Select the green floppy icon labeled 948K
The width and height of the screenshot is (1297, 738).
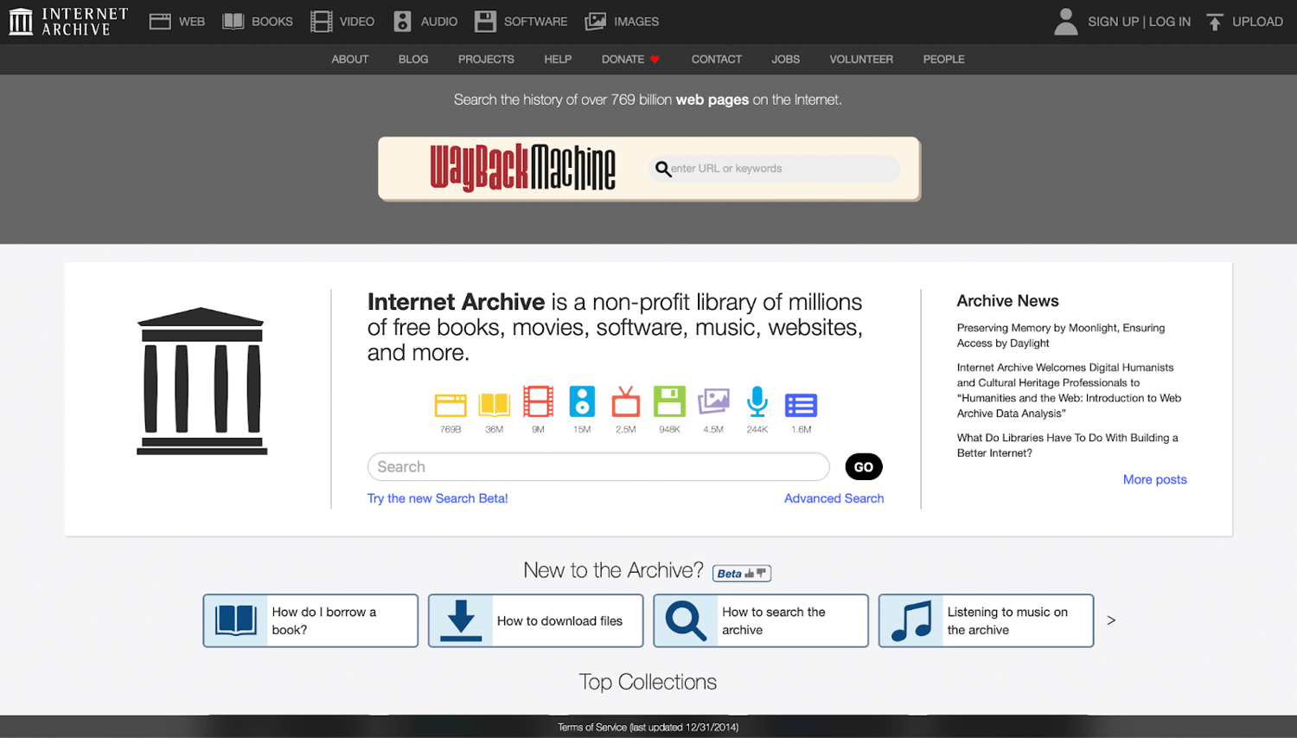[669, 401]
